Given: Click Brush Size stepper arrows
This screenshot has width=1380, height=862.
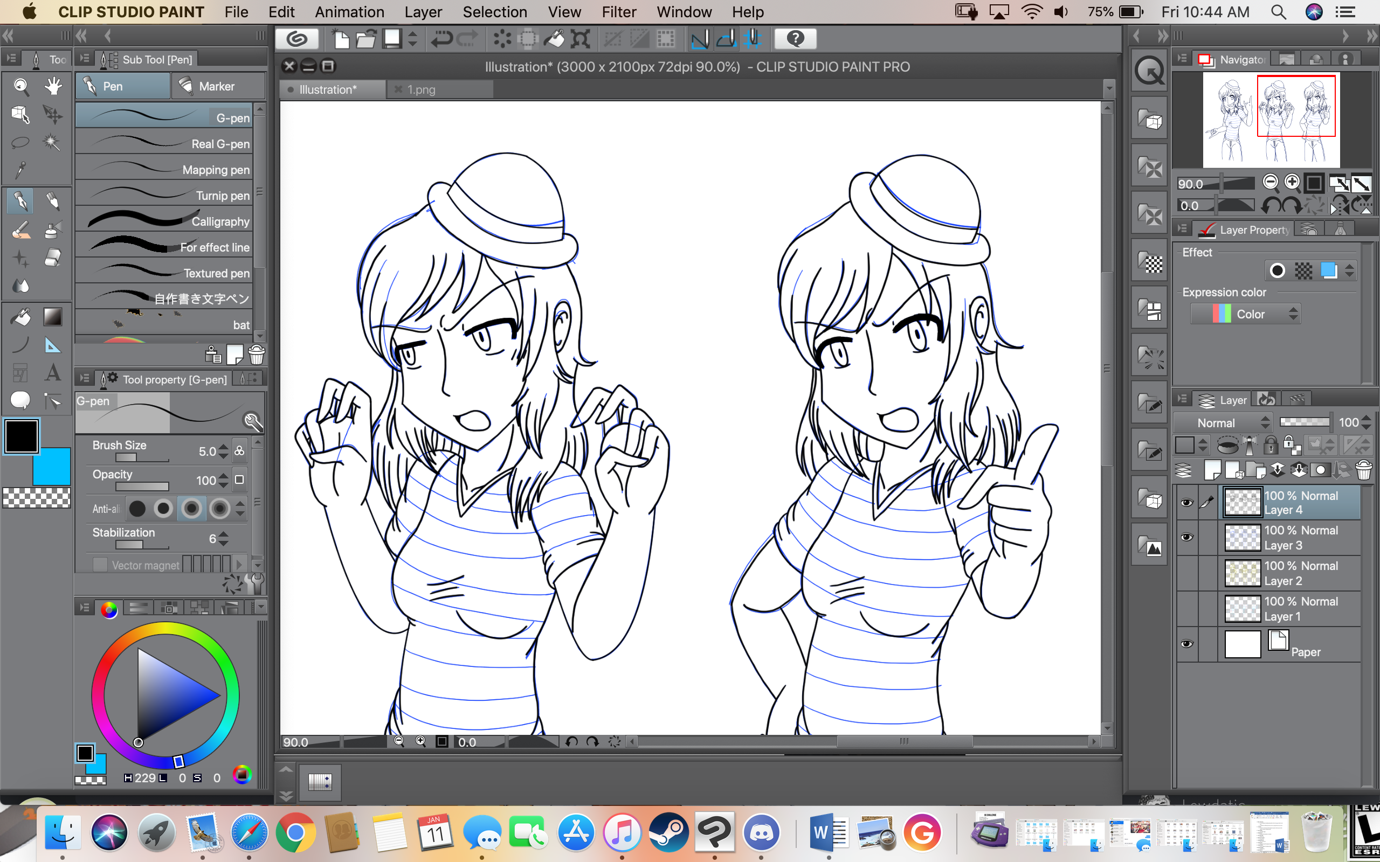Looking at the screenshot, I should (x=224, y=451).
